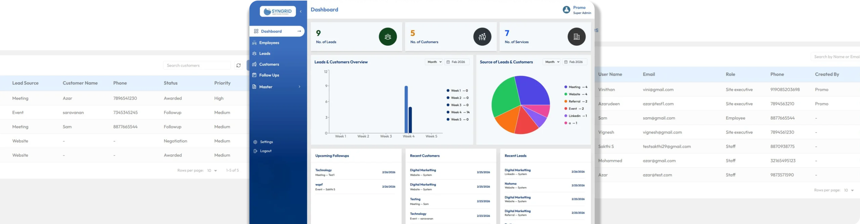Open Month dropdown in Leads & Customers Overview
The width and height of the screenshot is (860, 224).
434,62
